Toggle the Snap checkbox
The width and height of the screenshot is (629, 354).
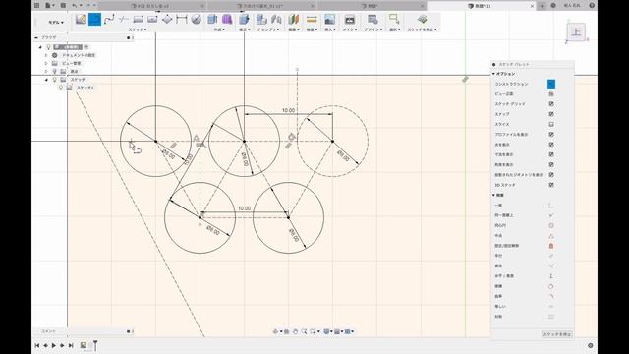551,114
